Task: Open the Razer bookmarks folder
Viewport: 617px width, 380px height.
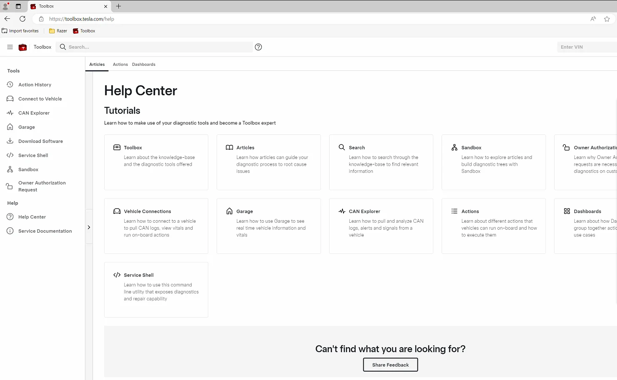Action: pyautogui.click(x=58, y=31)
